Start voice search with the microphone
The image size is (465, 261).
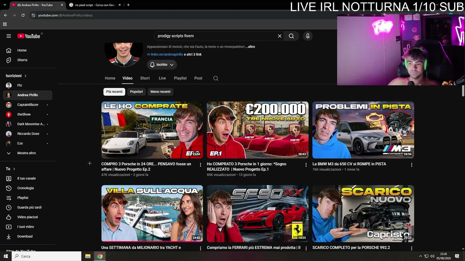tap(308, 36)
